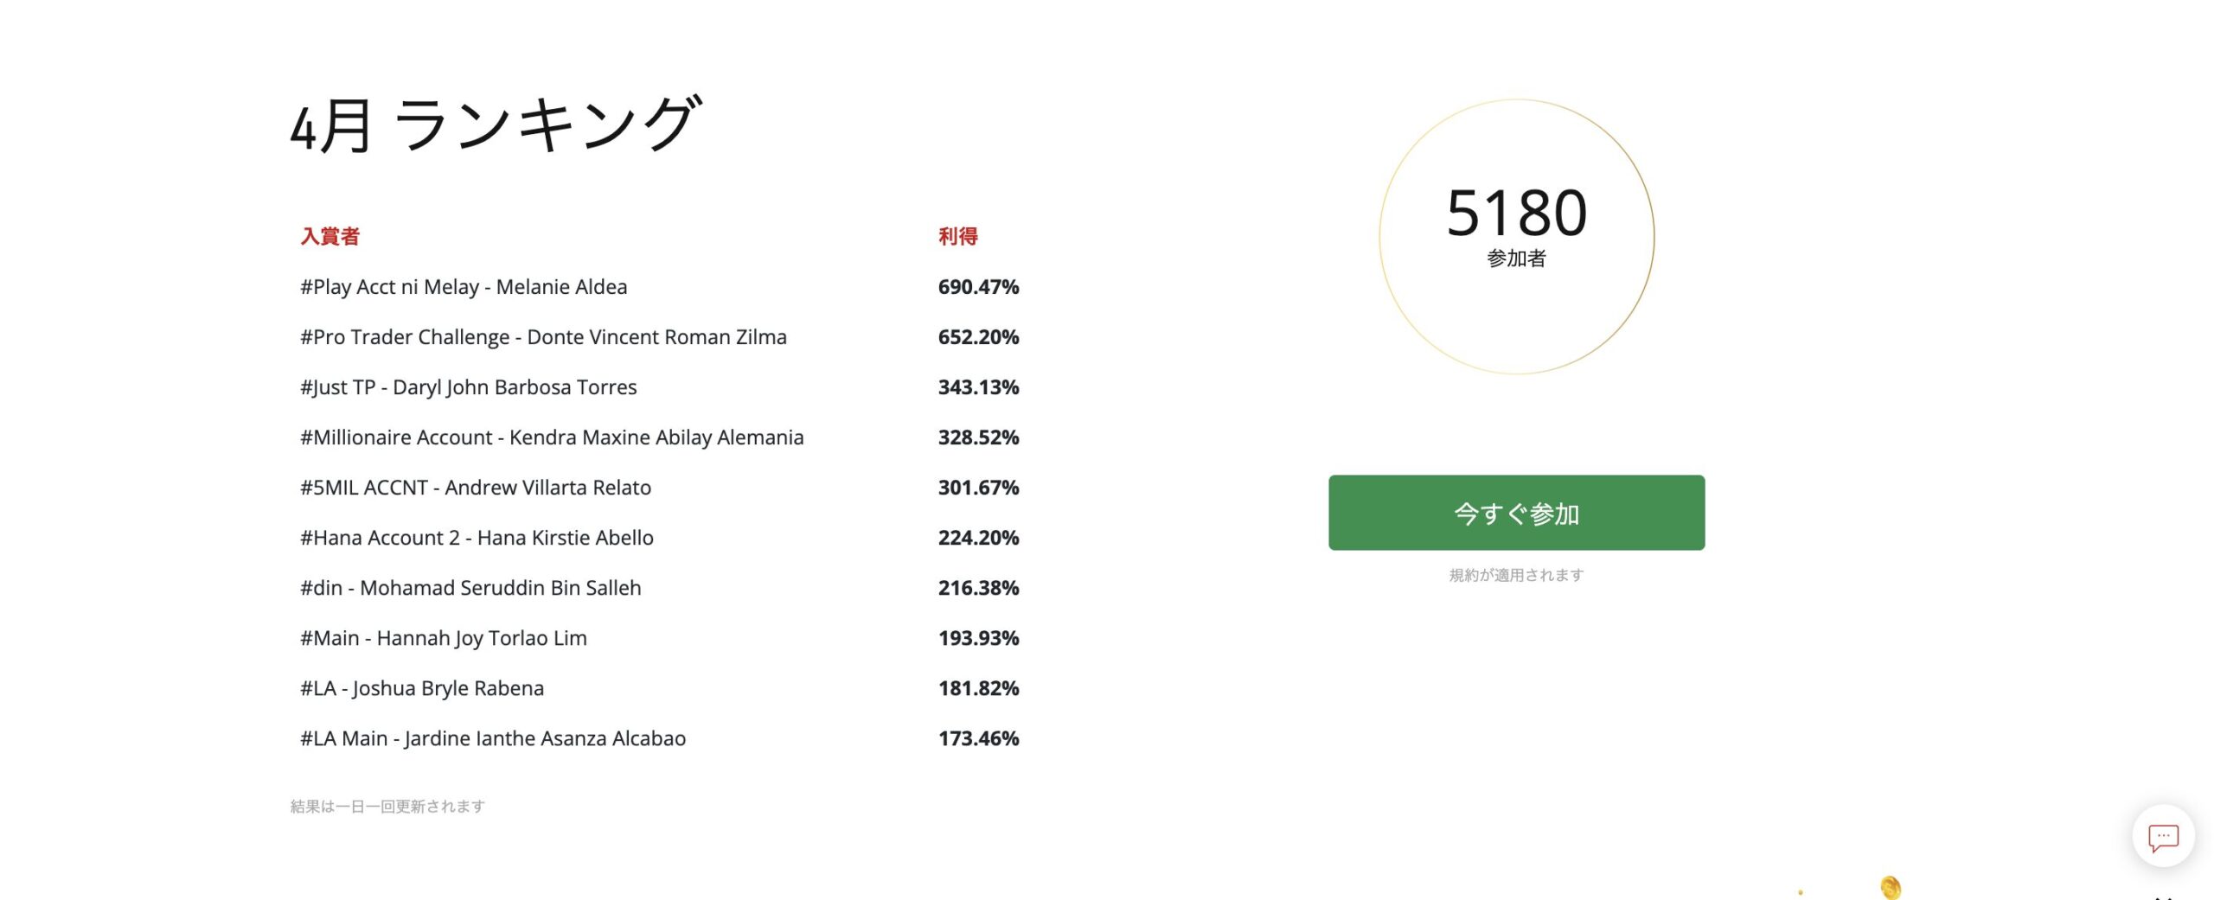Viewport: 2214px width, 900px height.
Task: Click the 690.47% gain value
Action: point(978,287)
